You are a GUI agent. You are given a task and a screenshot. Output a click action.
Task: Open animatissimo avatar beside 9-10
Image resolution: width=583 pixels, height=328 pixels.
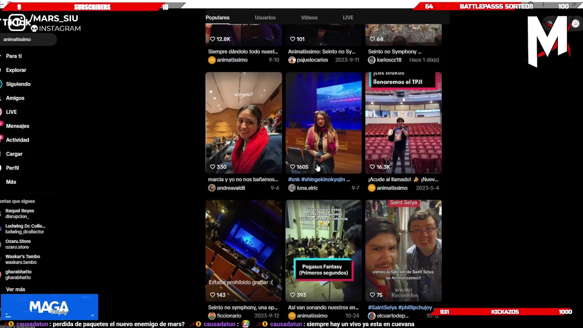[x=212, y=60]
